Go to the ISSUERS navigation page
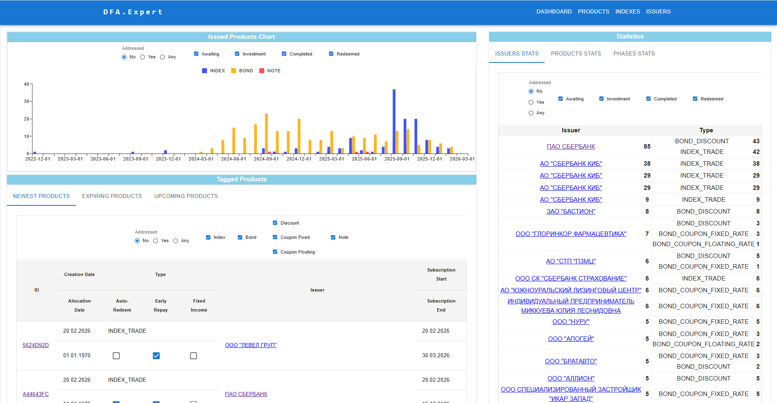Viewport: 777px width, 403px height. (x=658, y=11)
